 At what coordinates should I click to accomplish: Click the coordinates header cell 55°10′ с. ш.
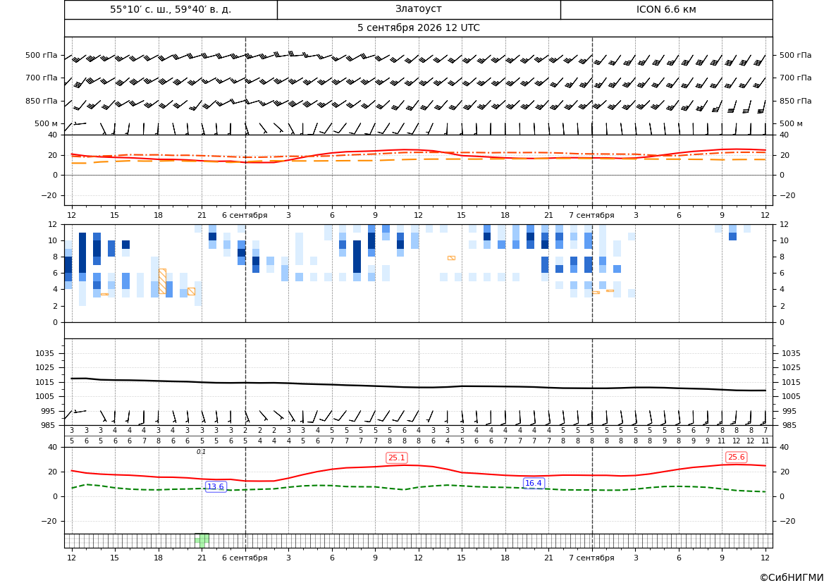171,9
